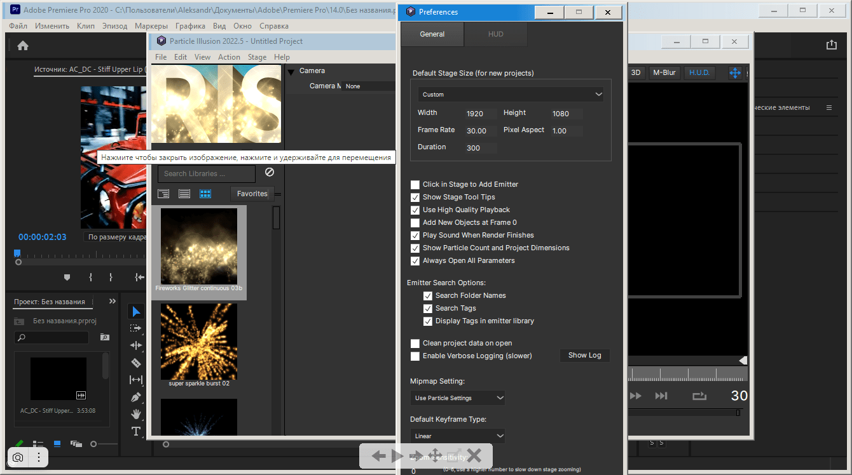Toggle the M-Blur button
852x475 pixels.
point(664,72)
